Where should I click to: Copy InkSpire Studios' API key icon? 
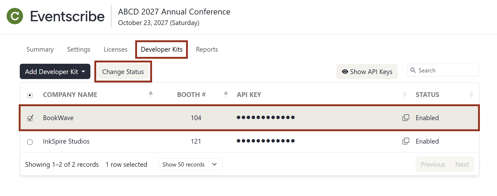(x=406, y=141)
